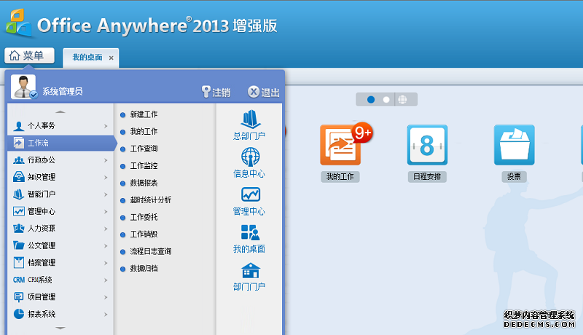Open the 我的工作 desktop icon

click(x=340, y=145)
